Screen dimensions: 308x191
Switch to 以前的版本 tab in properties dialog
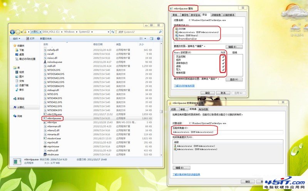pyautogui.click(x=229, y=15)
